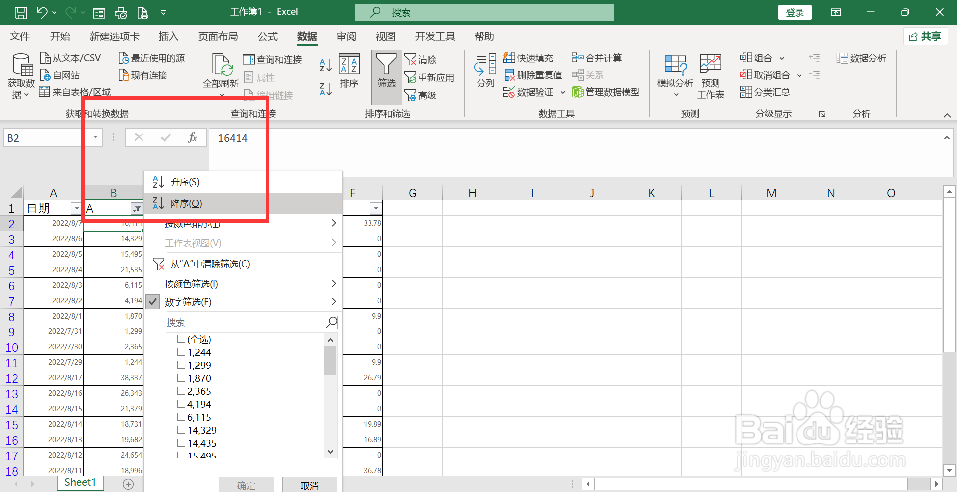Add a new sheet with plus button
This screenshot has height=492, width=957.
click(x=128, y=484)
